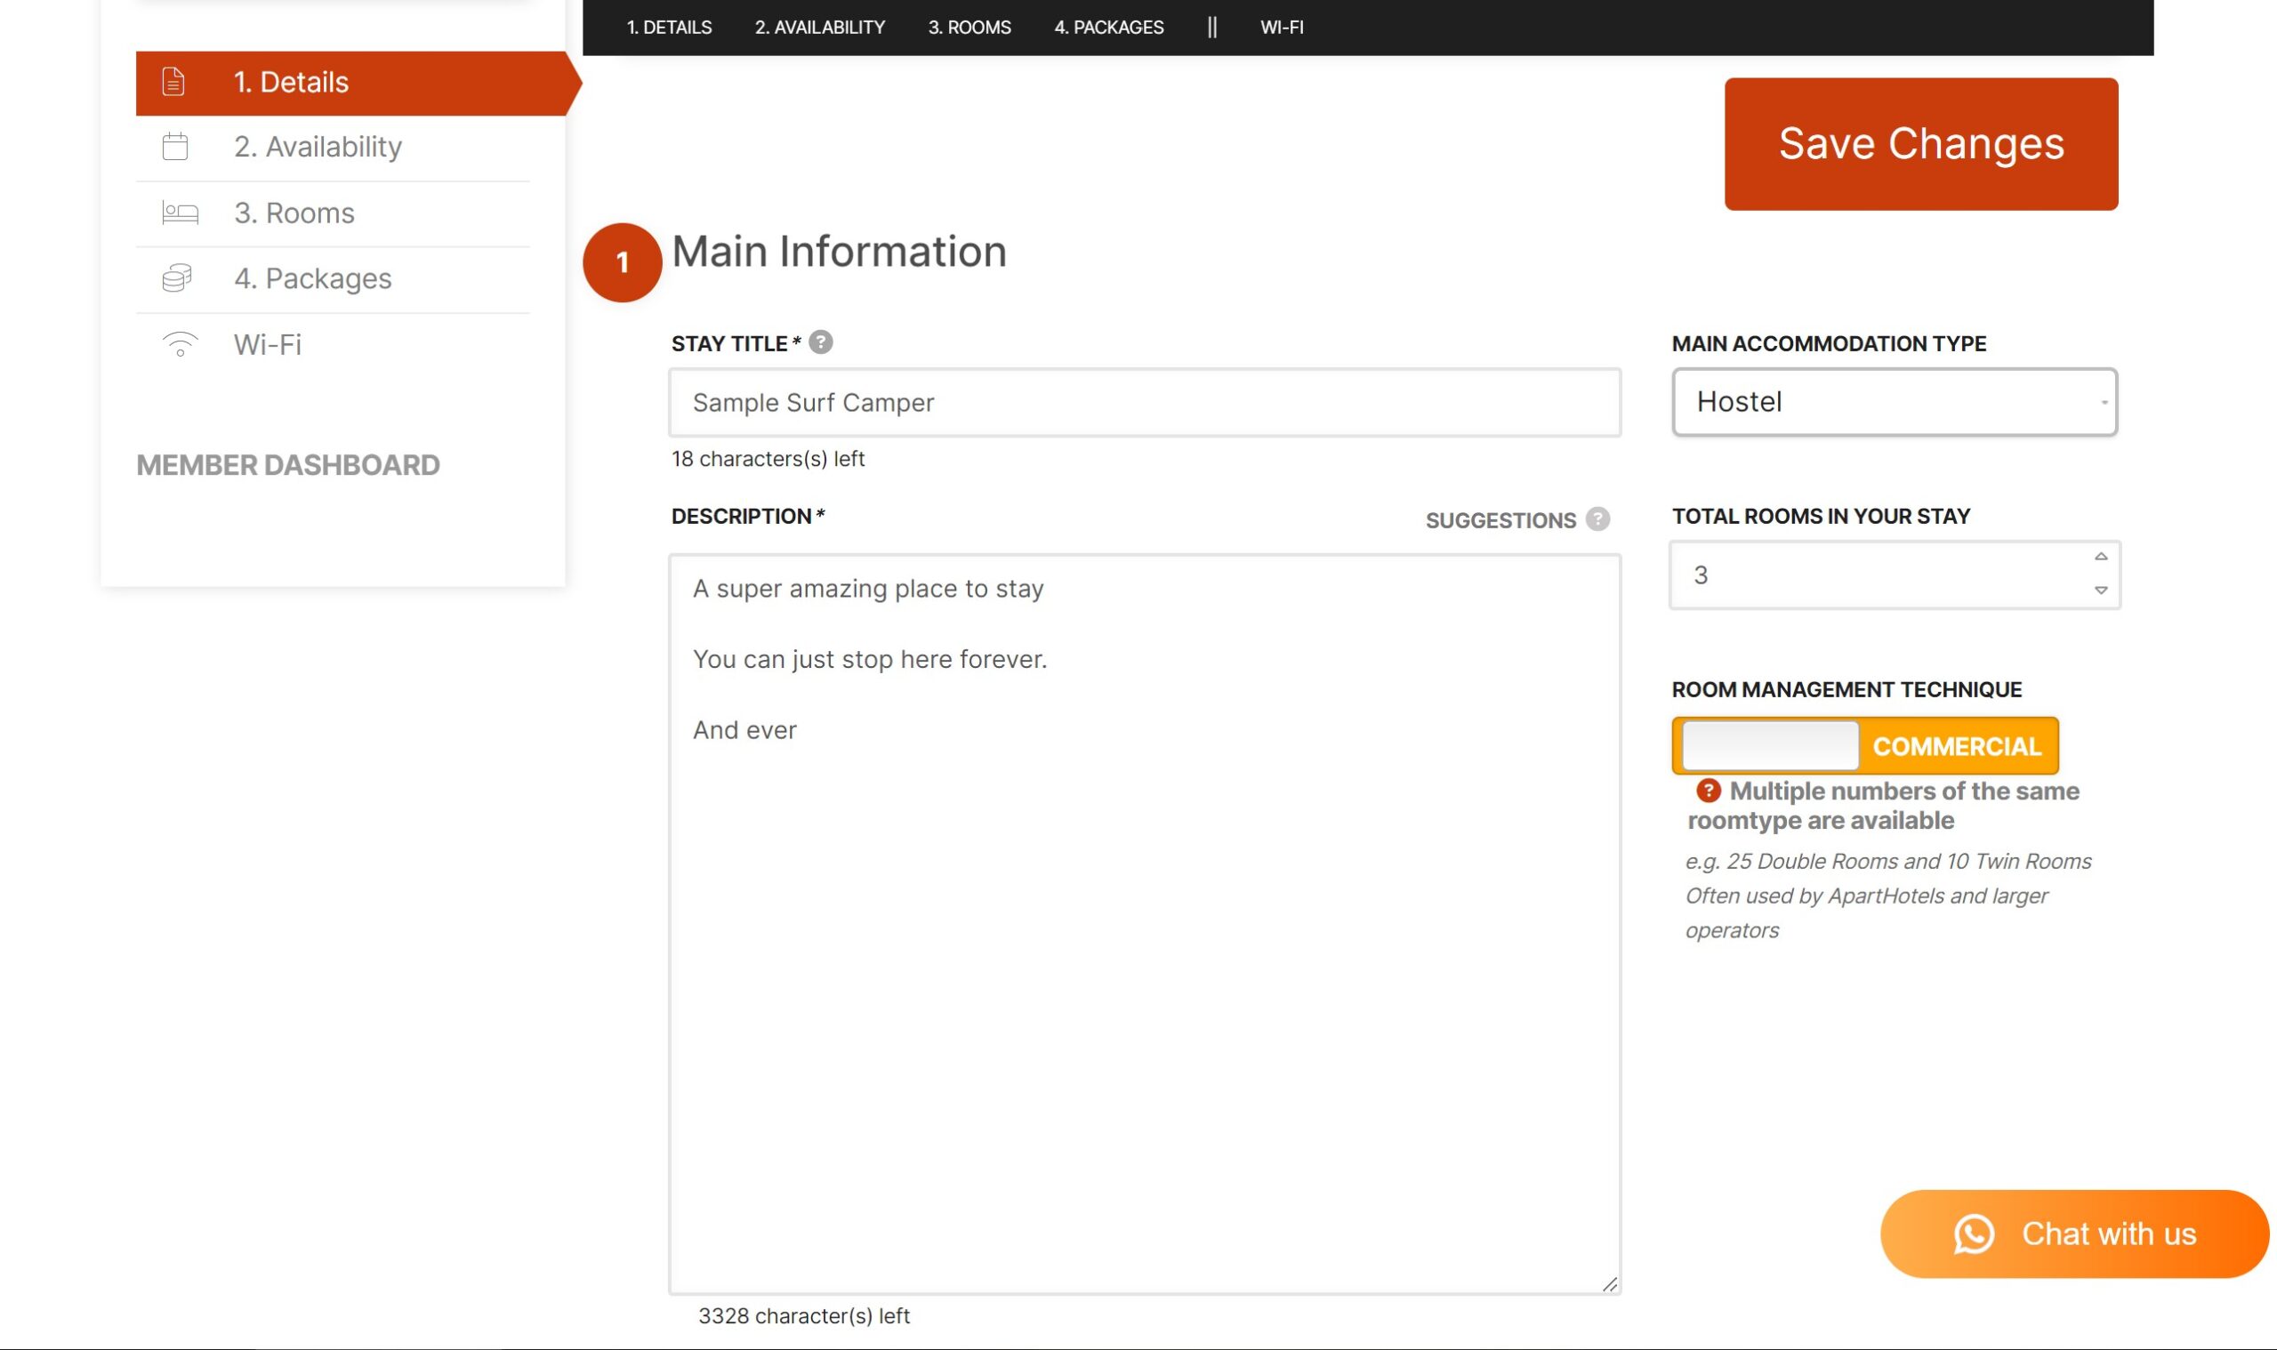Open the 4. PACKAGES top tab
This screenshot has width=2277, height=1350.
tap(1108, 28)
